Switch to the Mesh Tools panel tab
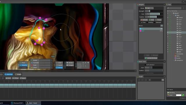186x105 pixels. click(142, 62)
